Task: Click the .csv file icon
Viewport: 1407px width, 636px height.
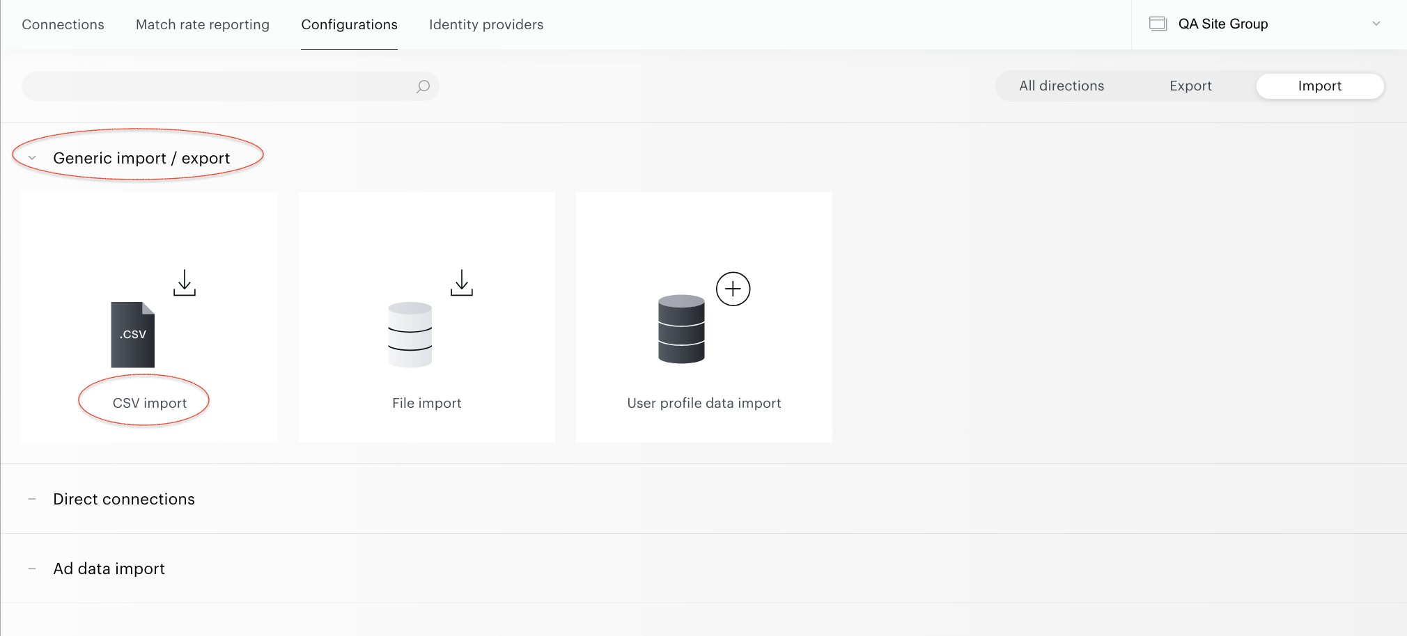Action: pyautogui.click(x=133, y=335)
